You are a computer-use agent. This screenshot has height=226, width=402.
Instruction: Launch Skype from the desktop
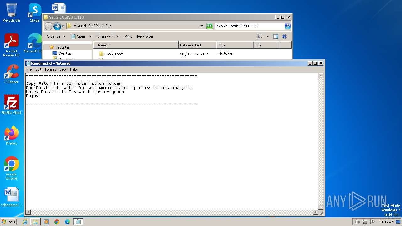35,13
